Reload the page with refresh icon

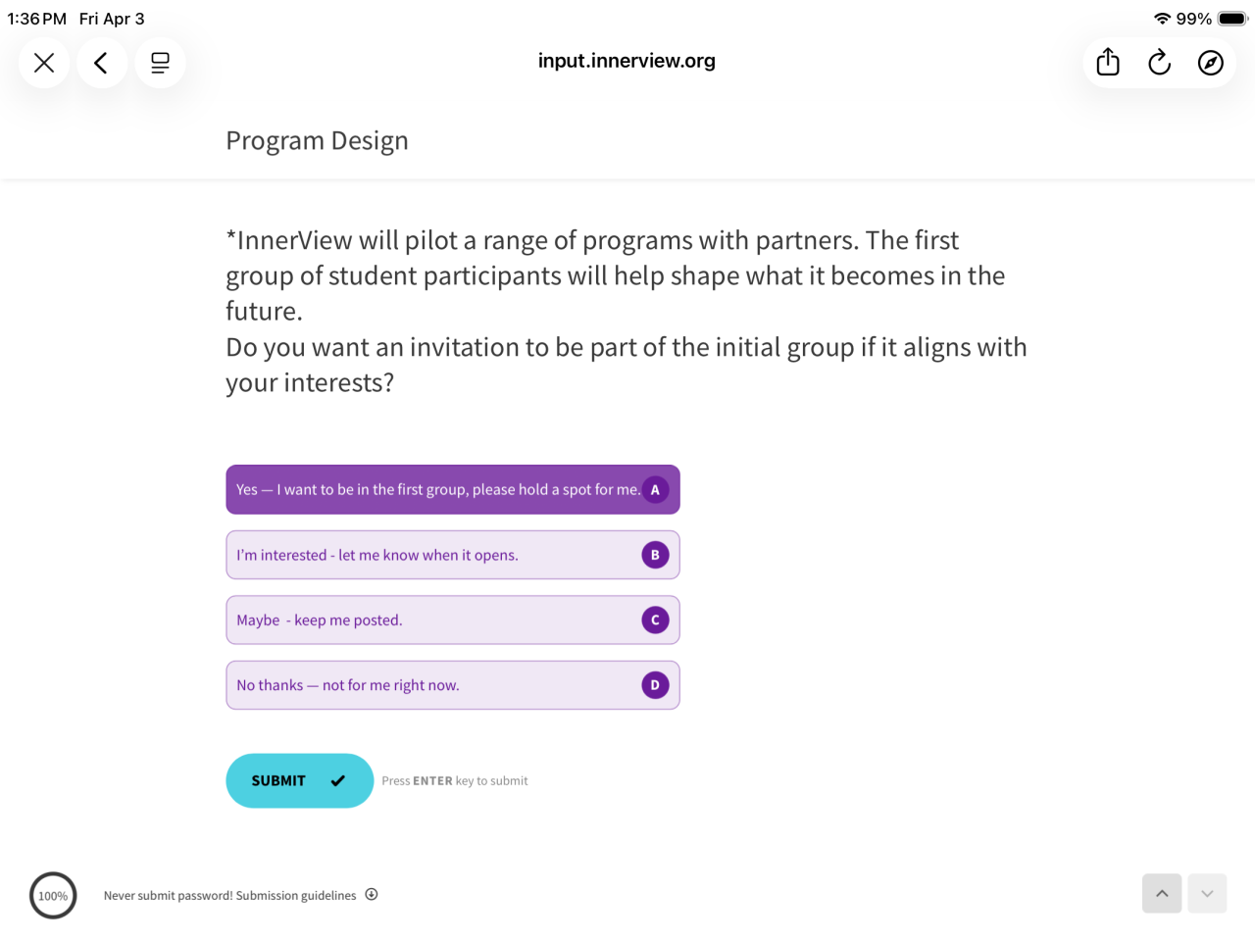click(x=1159, y=63)
